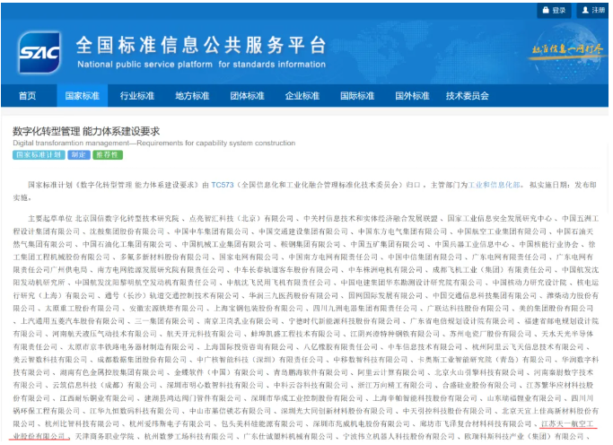Viewport: 613px width, 445px height.
Task: Select the 国外标准 tab
Action: [412, 96]
